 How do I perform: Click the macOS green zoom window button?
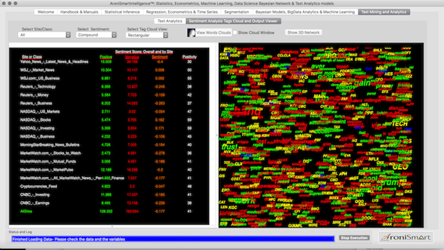point(16,3)
